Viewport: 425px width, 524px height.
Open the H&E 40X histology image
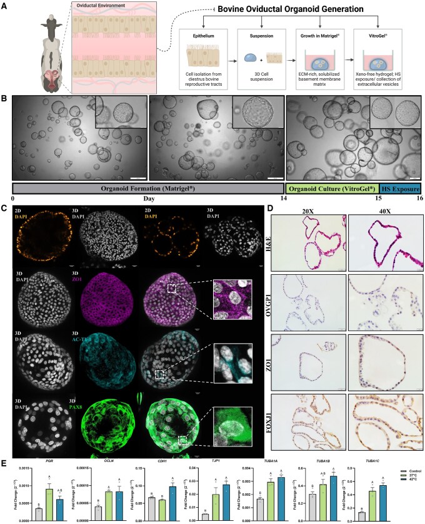pyautogui.click(x=386, y=243)
